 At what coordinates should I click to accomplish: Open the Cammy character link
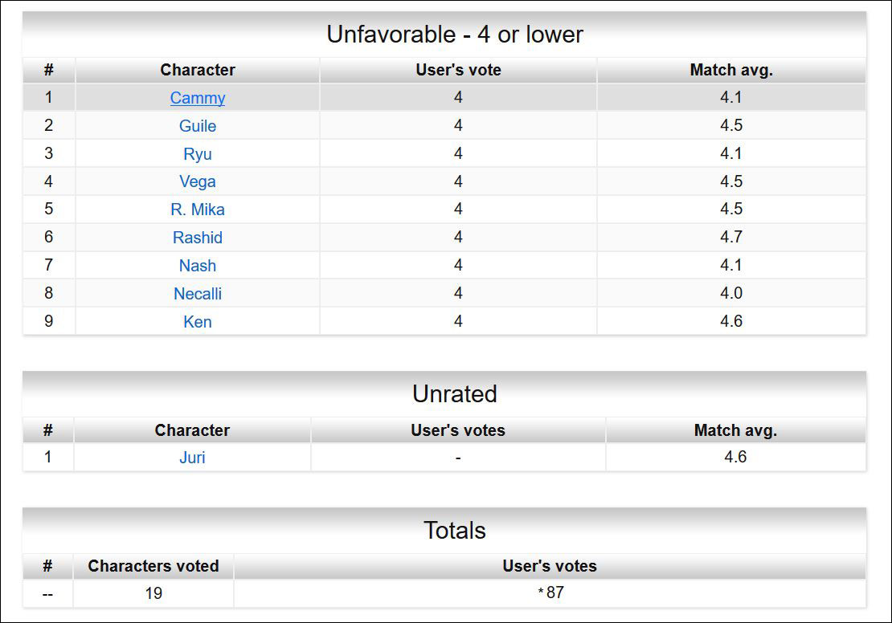(x=197, y=98)
